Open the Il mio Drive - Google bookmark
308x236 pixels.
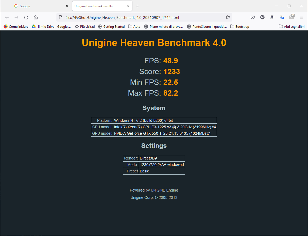pyautogui.click(x=51, y=26)
